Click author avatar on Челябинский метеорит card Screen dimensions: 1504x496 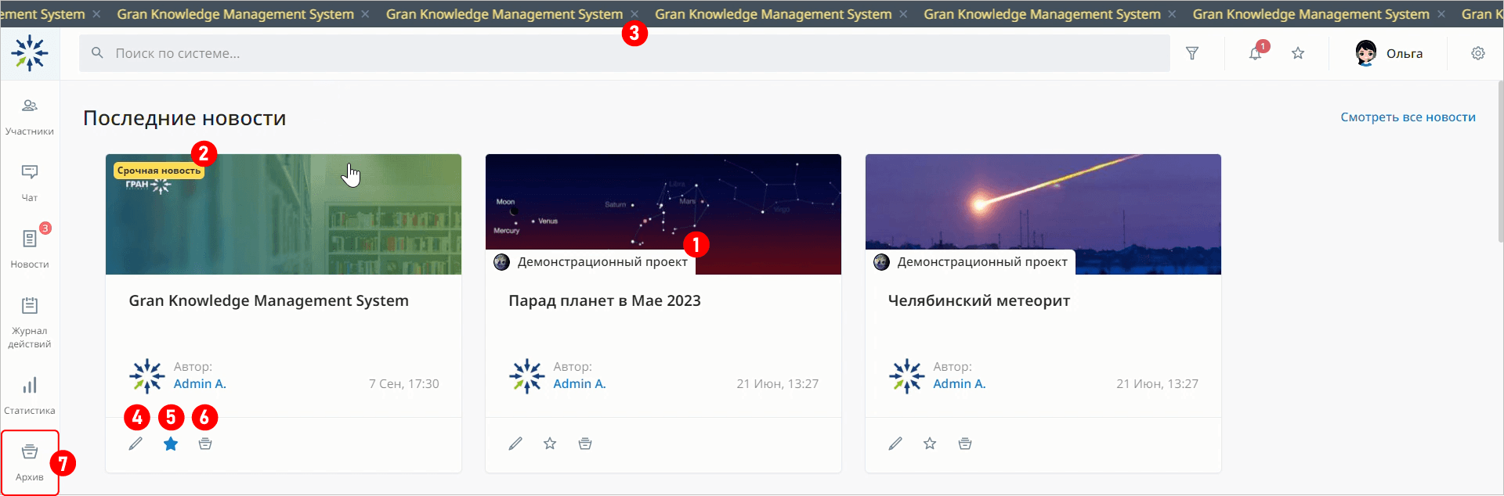(907, 376)
